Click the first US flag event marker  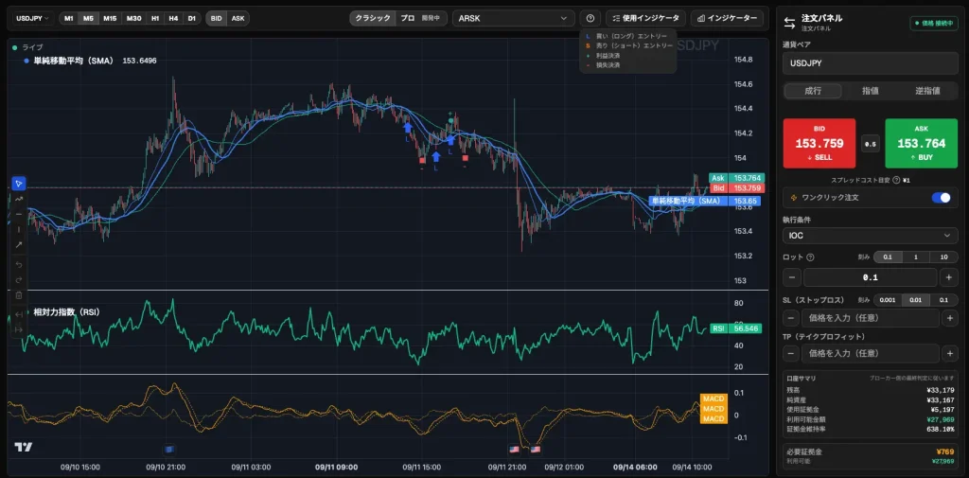click(x=514, y=449)
